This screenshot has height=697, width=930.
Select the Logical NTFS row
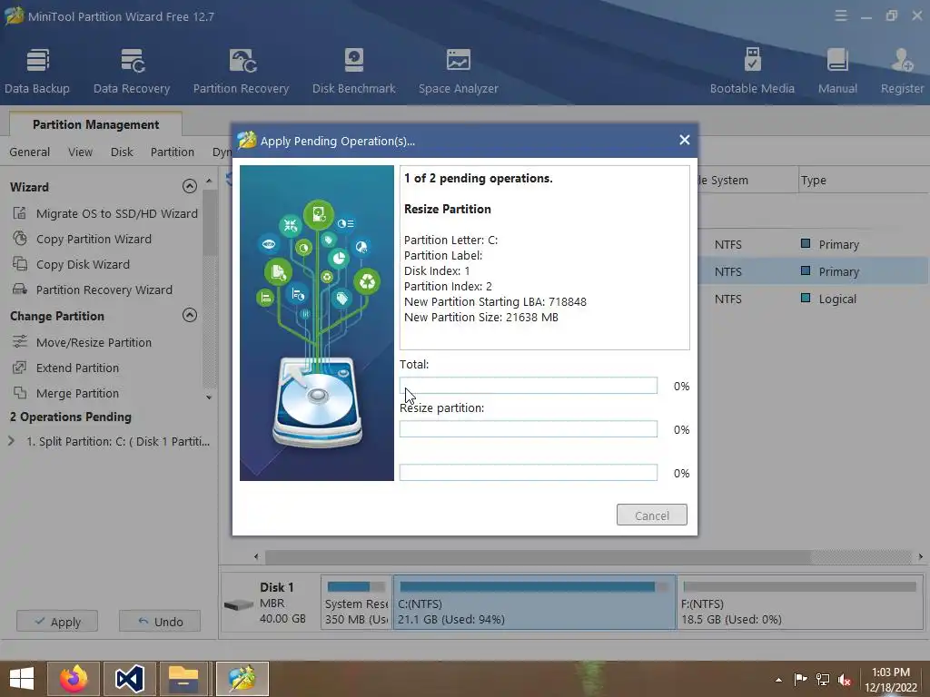[x=814, y=299]
